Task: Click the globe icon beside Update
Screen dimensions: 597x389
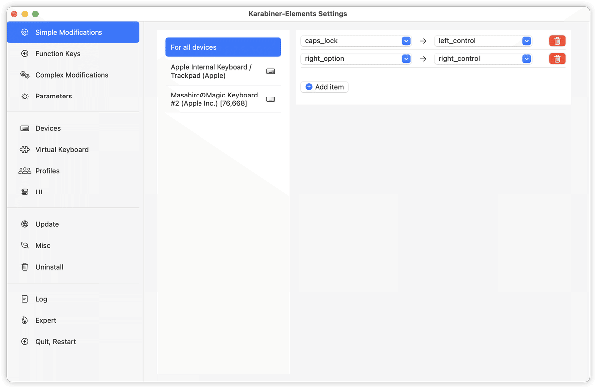Action: [25, 224]
